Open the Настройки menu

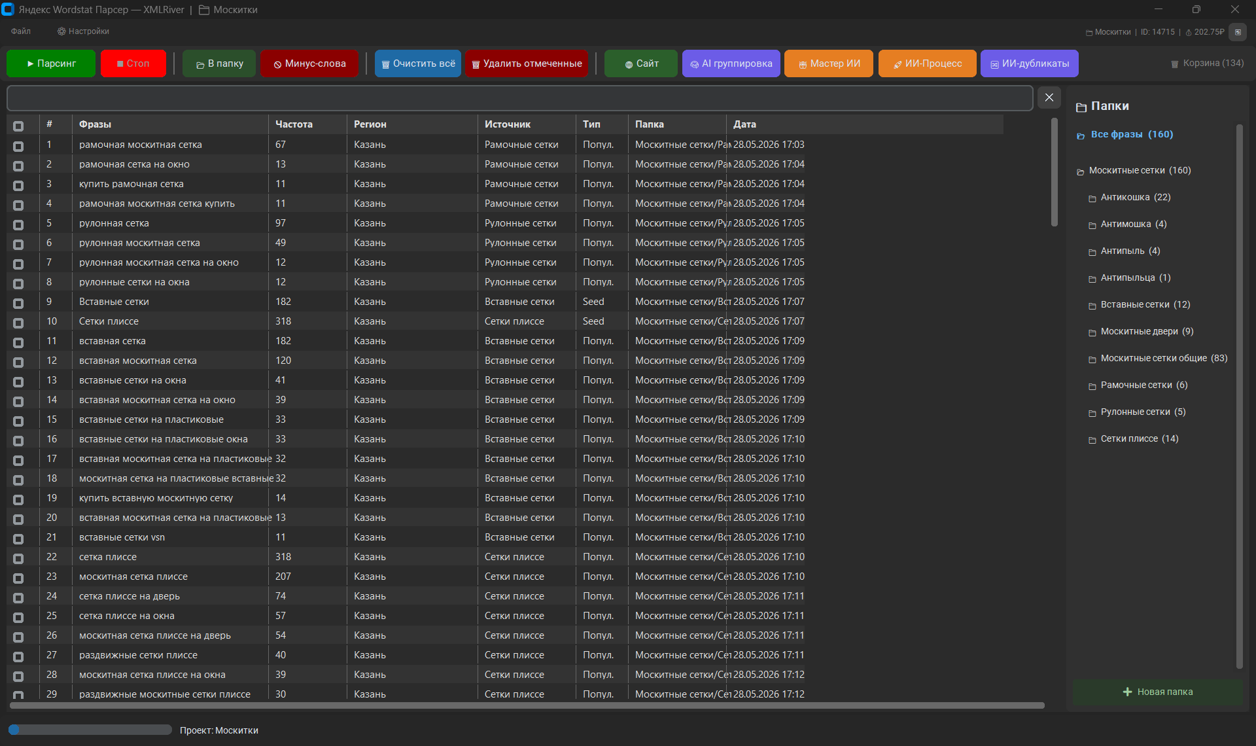click(x=83, y=31)
